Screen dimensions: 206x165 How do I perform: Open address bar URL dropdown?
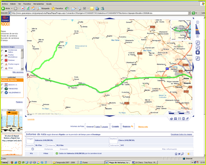click(189, 13)
